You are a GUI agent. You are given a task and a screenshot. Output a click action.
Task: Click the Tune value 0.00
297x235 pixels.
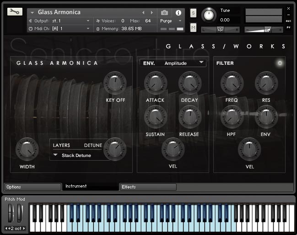225,20
